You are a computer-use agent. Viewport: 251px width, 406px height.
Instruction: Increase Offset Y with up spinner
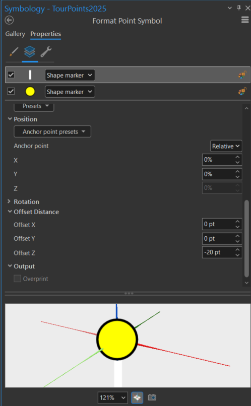[x=237, y=236]
